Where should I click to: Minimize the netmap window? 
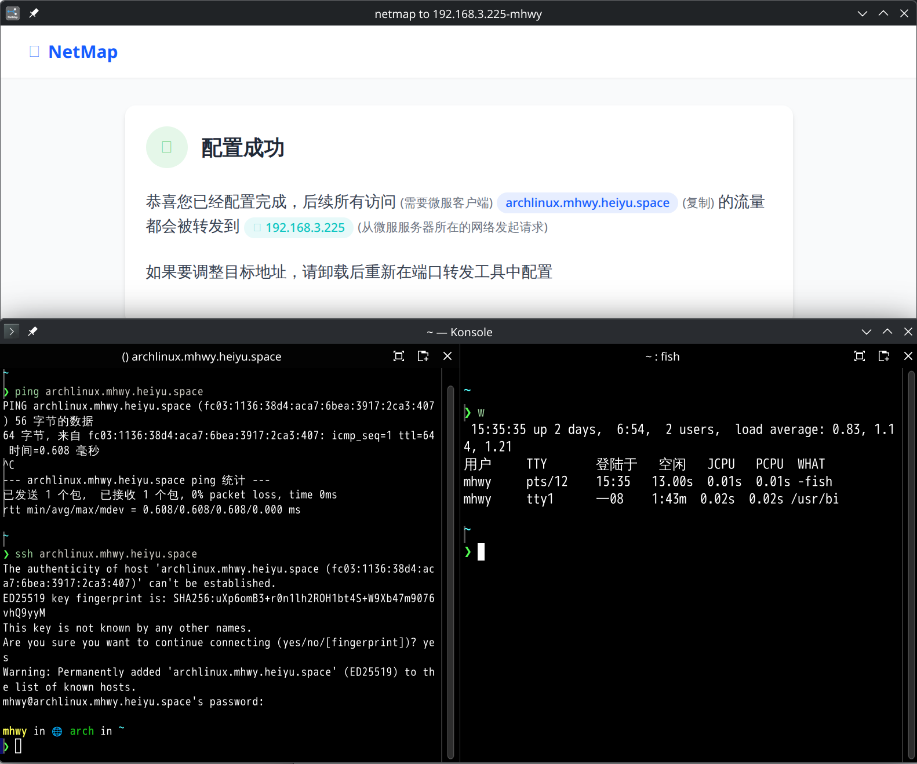click(x=863, y=13)
